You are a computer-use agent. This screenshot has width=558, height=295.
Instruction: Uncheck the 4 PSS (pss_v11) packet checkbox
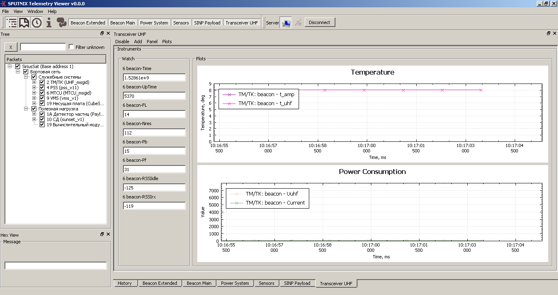point(42,88)
